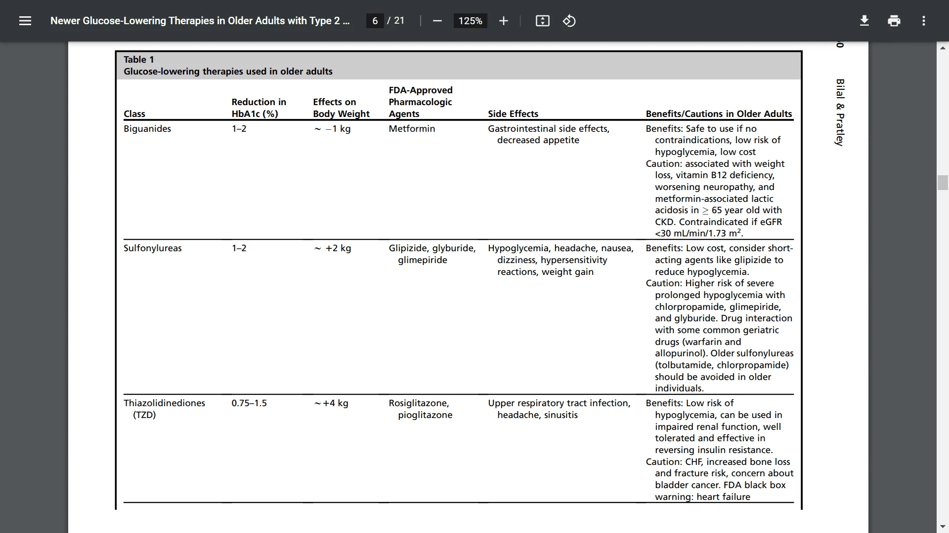Click the 'Rosiglitazone, pioglitazone' agents cell
The height and width of the screenshot is (533, 949).
click(x=421, y=409)
